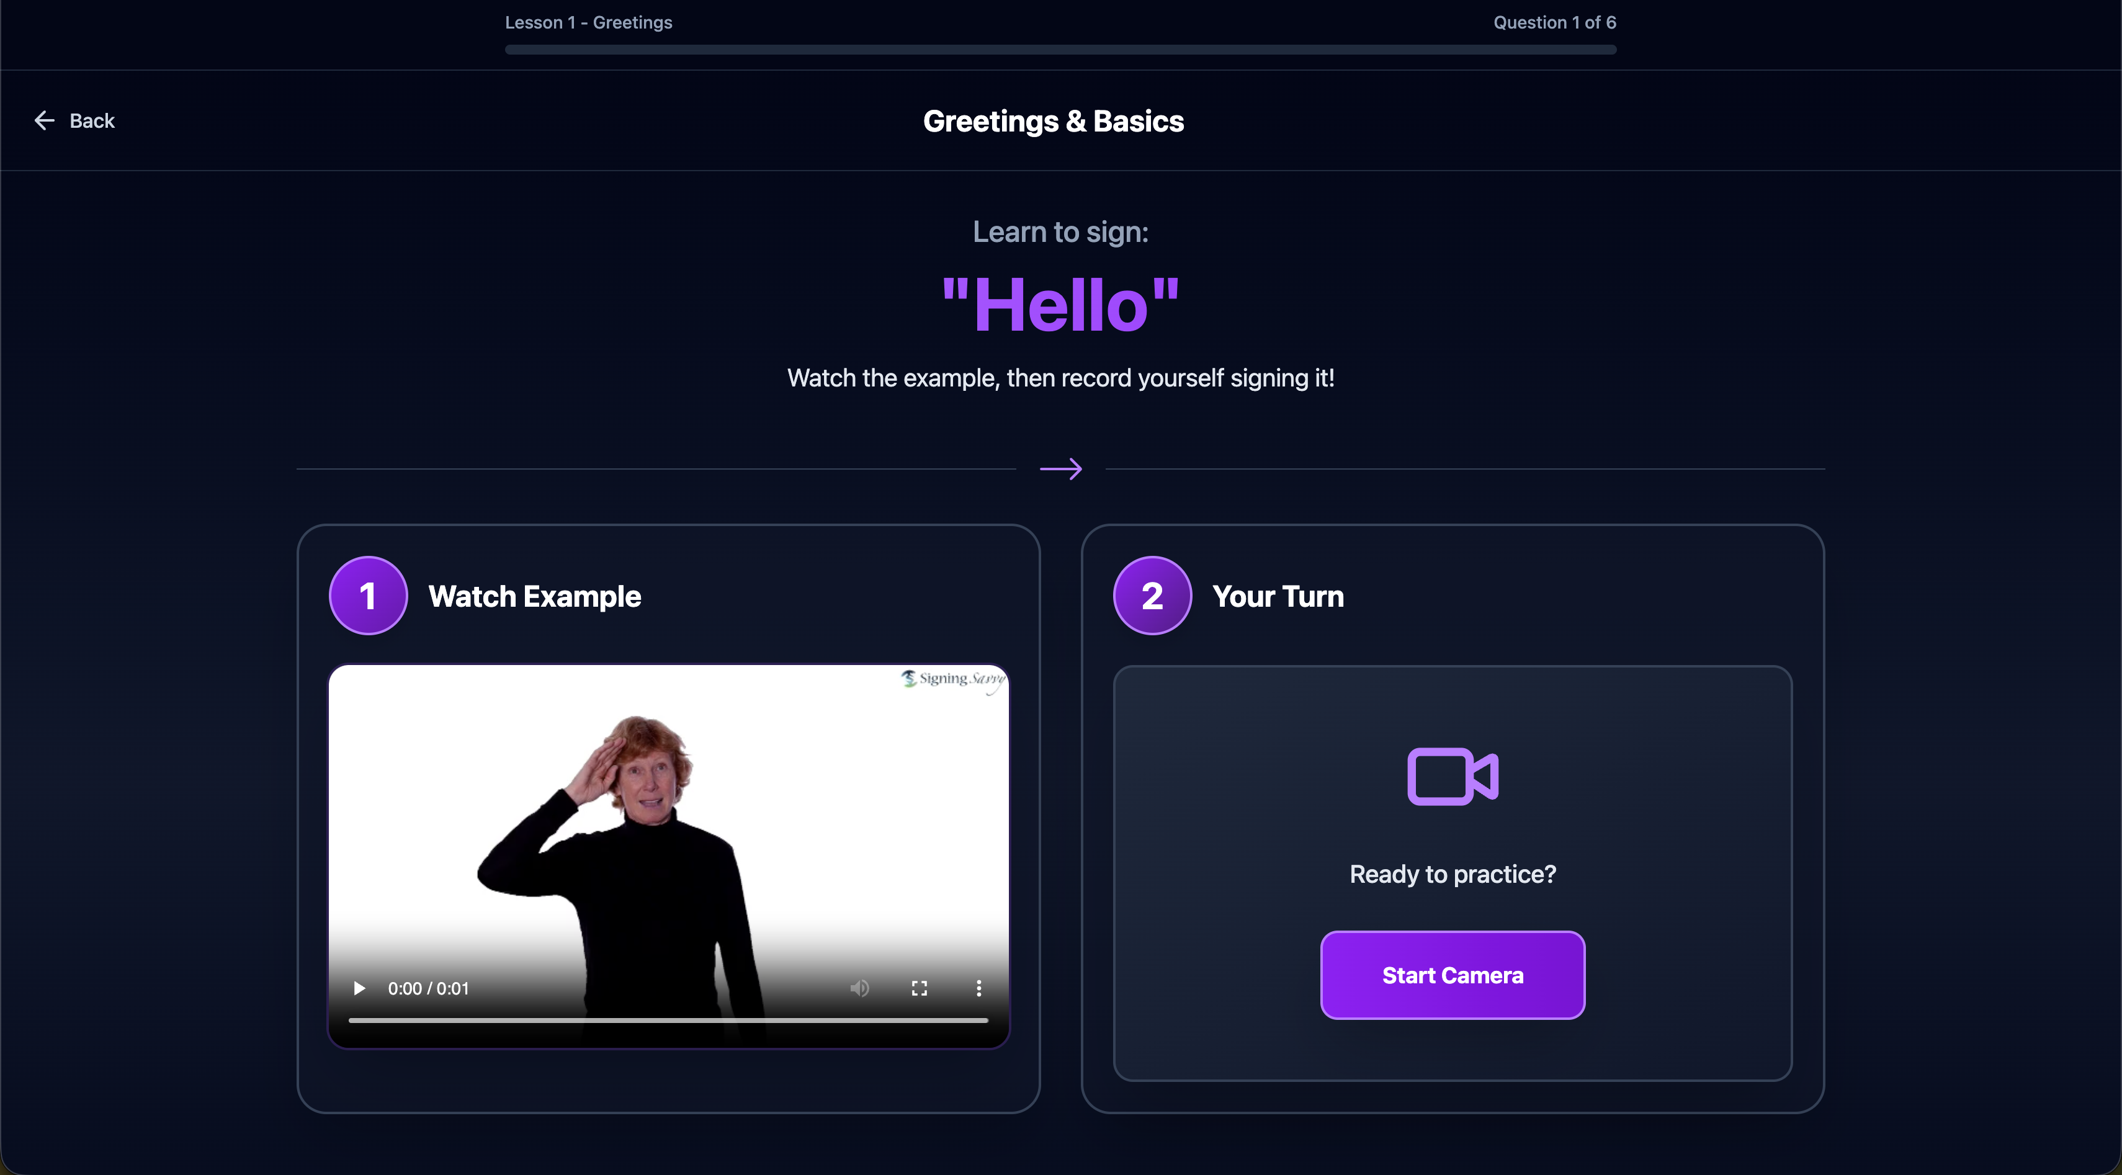Click the step 1 number badge
2122x1175 pixels.
tap(368, 596)
